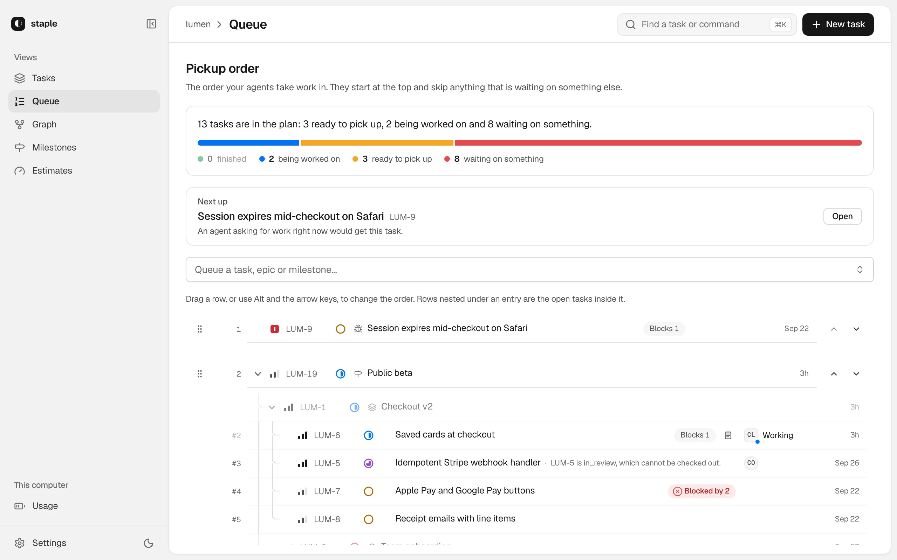897x560 pixels.
Task: Click status icon of LUM-6
Action: coord(369,435)
